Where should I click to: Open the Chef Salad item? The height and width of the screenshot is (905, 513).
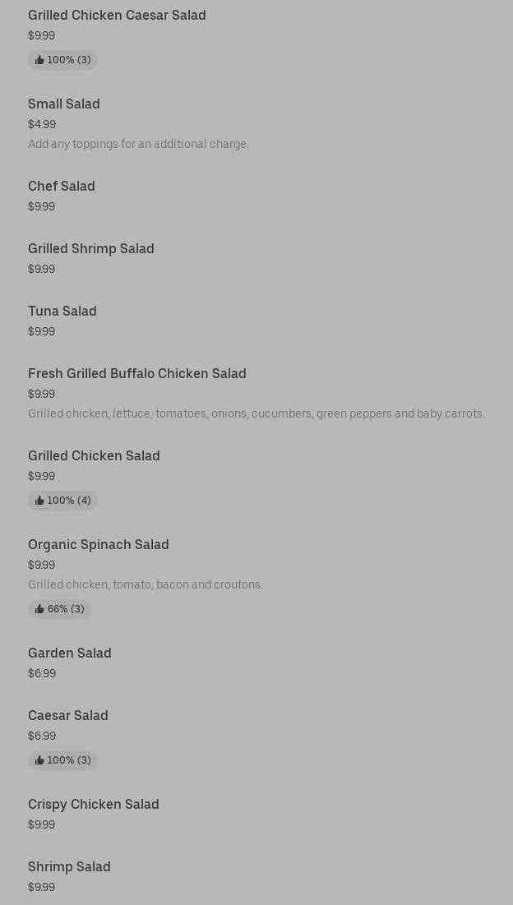tap(61, 186)
